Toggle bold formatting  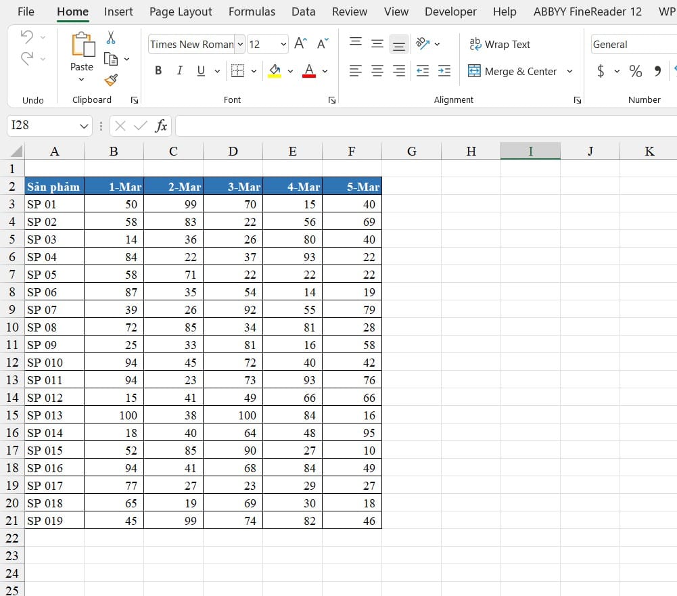158,70
